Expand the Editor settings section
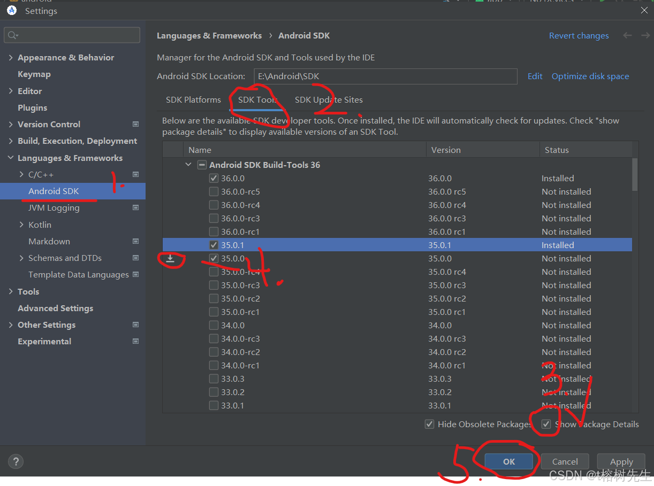 [x=11, y=91]
